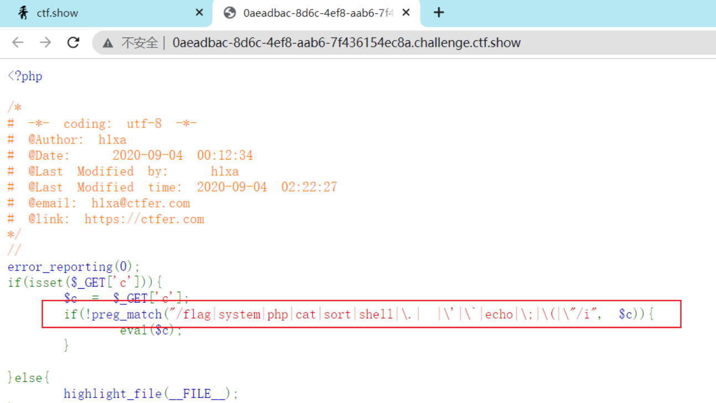
Task: Open a new tab with the plus icon
Action: click(x=438, y=12)
